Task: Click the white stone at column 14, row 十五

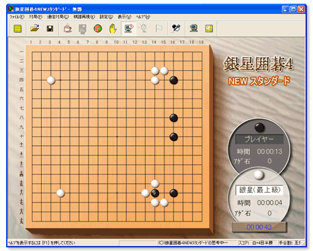Action: click(155, 184)
